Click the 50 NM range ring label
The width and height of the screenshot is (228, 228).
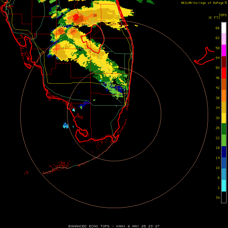[x=114, y=67]
